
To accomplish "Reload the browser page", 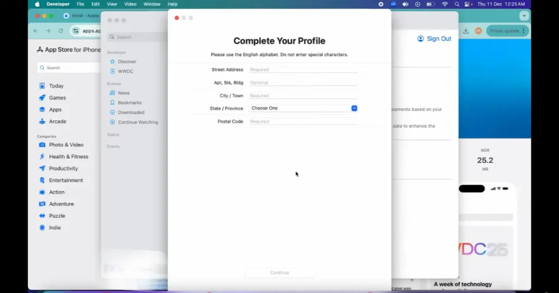I will coord(61,31).
